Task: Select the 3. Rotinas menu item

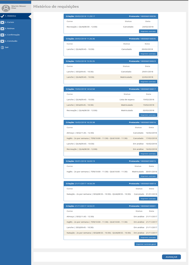Action: (x=16, y=29)
